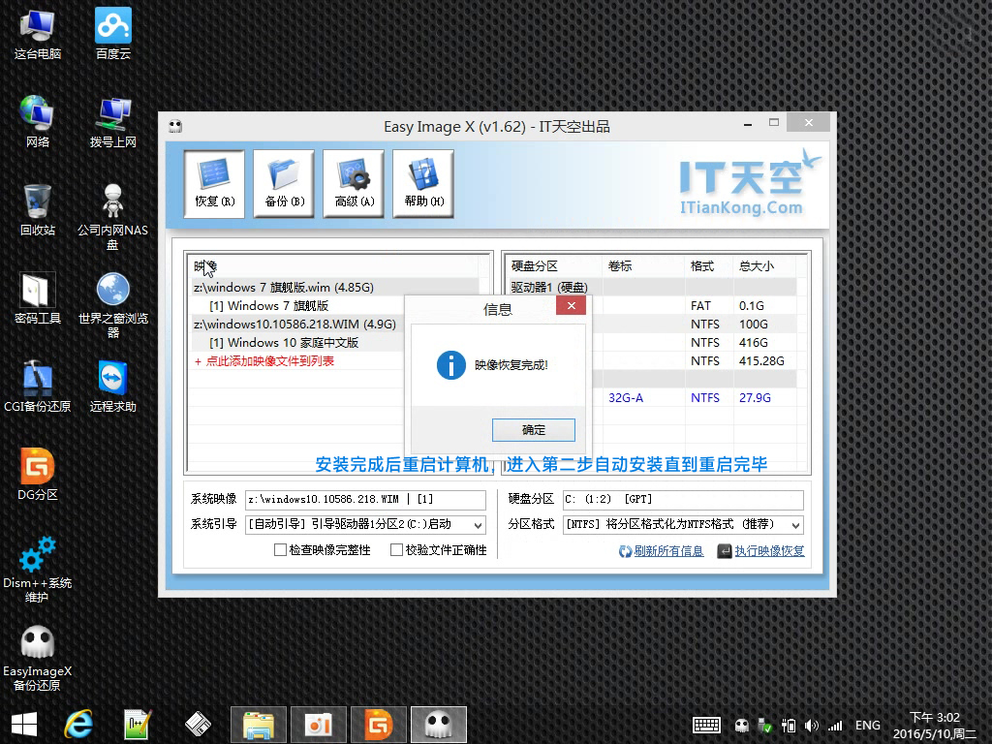The width and height of the screenshot is (992, 744).
Task: Click 总大小 column header
Action: 765,266
